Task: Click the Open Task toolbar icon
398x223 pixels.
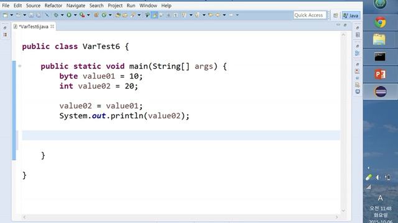Action: tap(125, 15)
